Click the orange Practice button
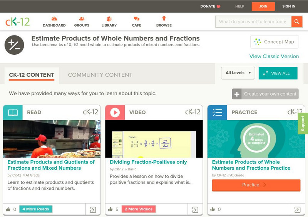Image resolution: width=308 pixels, height=217 pixels. point(256,185)
